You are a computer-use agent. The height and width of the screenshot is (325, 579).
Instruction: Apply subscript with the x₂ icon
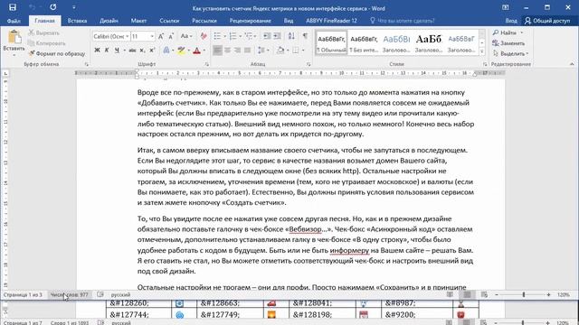click(x=142, y=51)
